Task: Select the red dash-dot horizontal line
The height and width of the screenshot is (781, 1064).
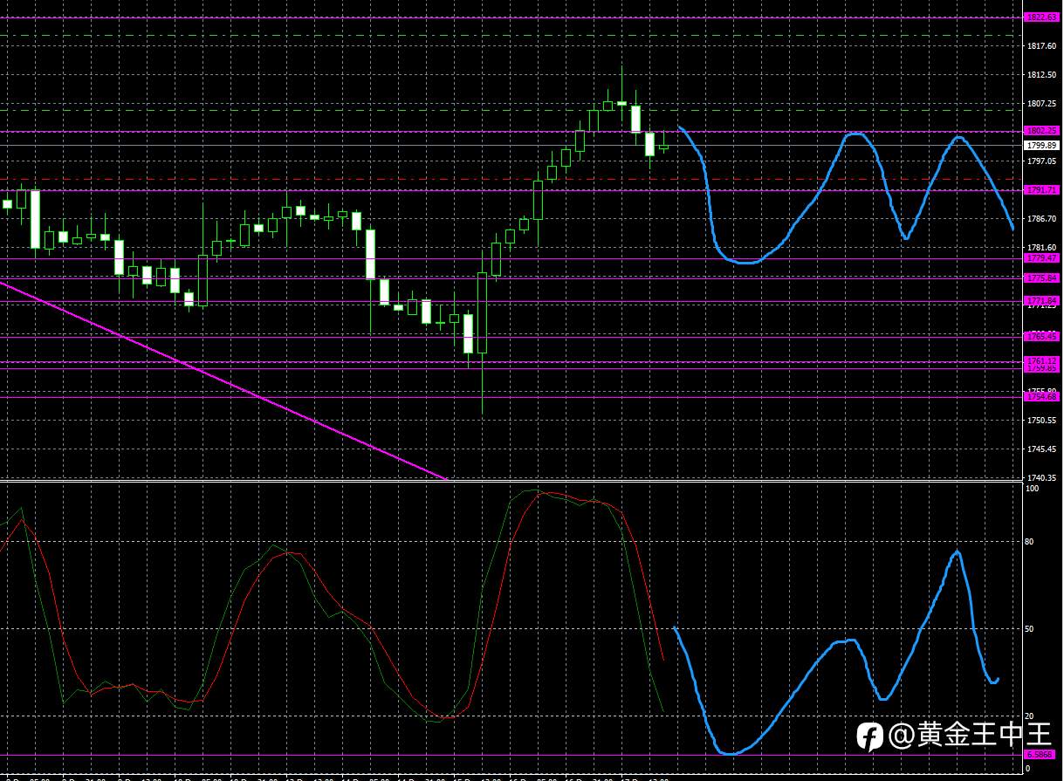Action: [x=511, y=179]
